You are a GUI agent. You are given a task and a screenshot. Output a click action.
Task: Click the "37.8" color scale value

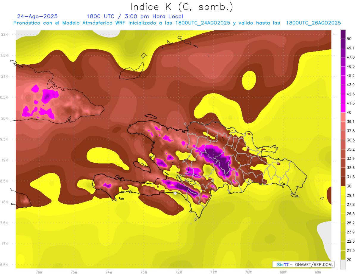pos(350,131)
